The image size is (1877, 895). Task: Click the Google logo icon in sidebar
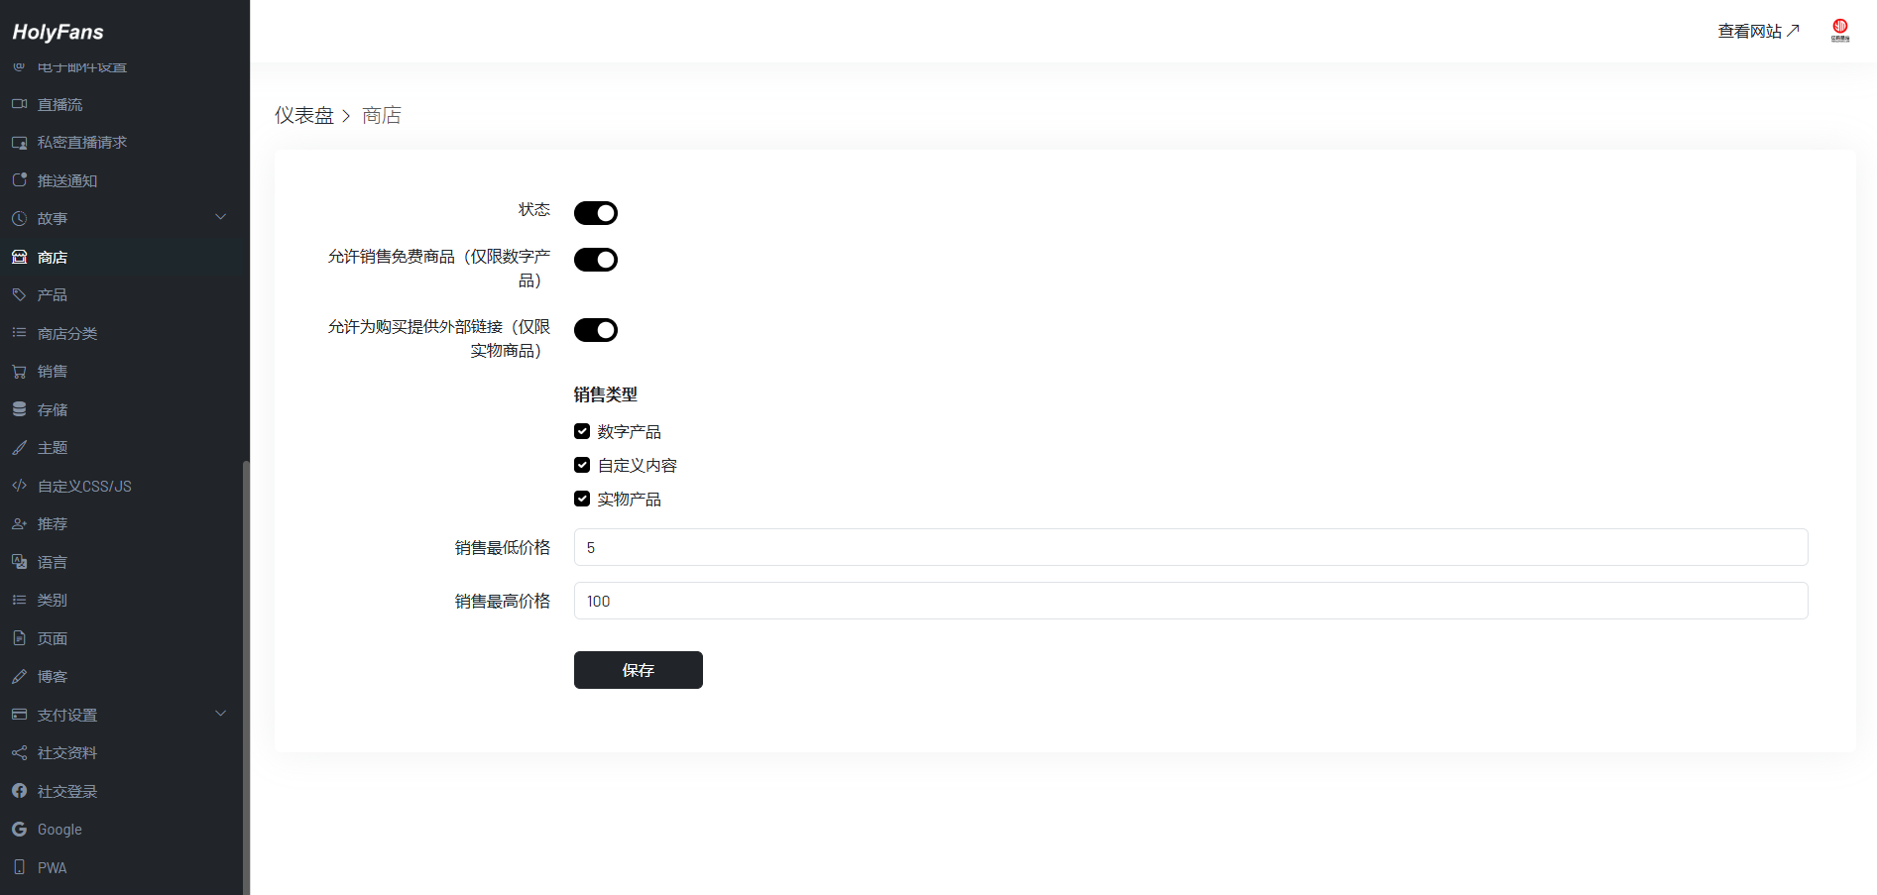point(19,830)
